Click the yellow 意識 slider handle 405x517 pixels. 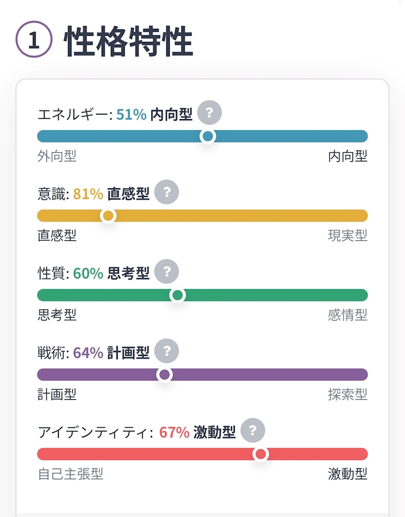[x=108, y=216]
